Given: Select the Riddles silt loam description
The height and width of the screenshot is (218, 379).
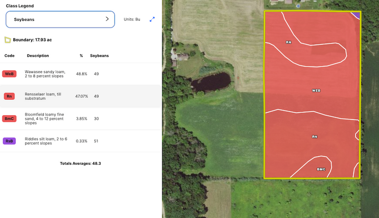Looking at the screenshot, I should 46,141.
